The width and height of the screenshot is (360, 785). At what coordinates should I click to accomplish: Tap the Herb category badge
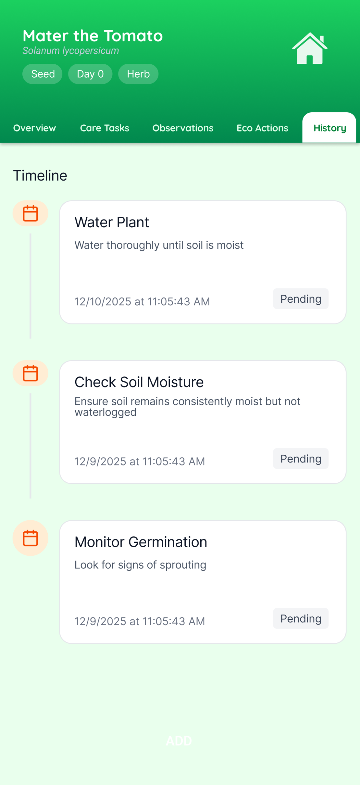click(x=138, y=74)
